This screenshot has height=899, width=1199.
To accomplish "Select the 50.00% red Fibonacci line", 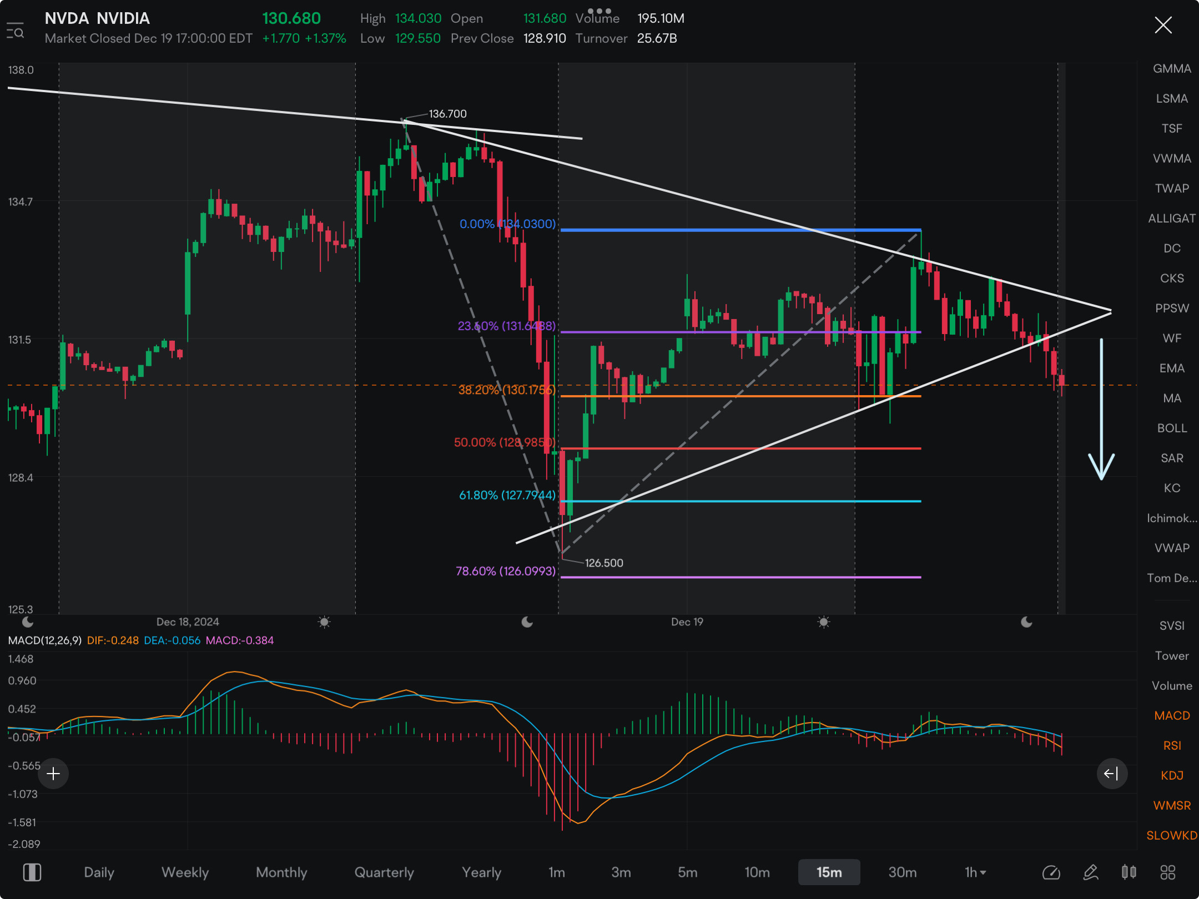I will pyautogui.click(x=740, y=448).
